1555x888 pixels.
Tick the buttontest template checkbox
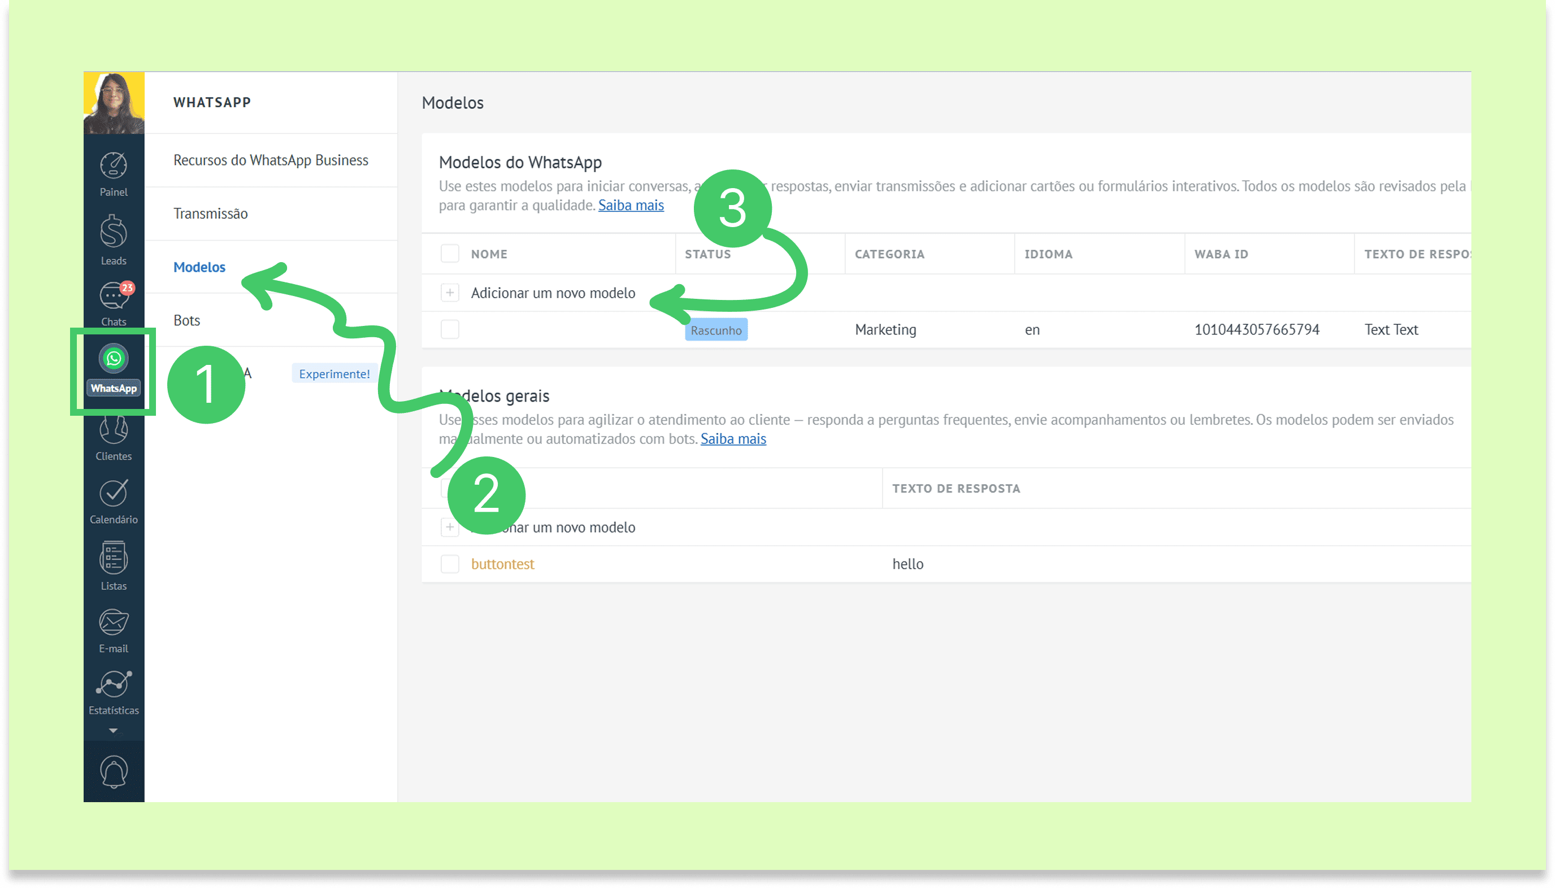(x=450, y=564)
